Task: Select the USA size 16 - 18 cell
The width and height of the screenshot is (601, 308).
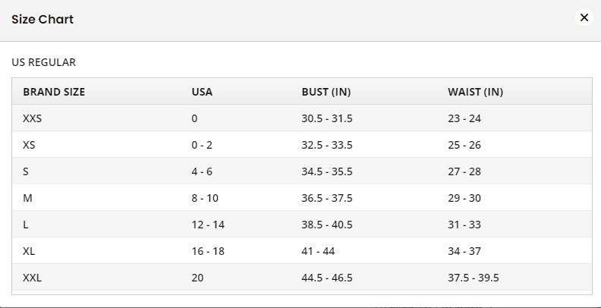Action: pyautogui.click(x=208, y=251)
